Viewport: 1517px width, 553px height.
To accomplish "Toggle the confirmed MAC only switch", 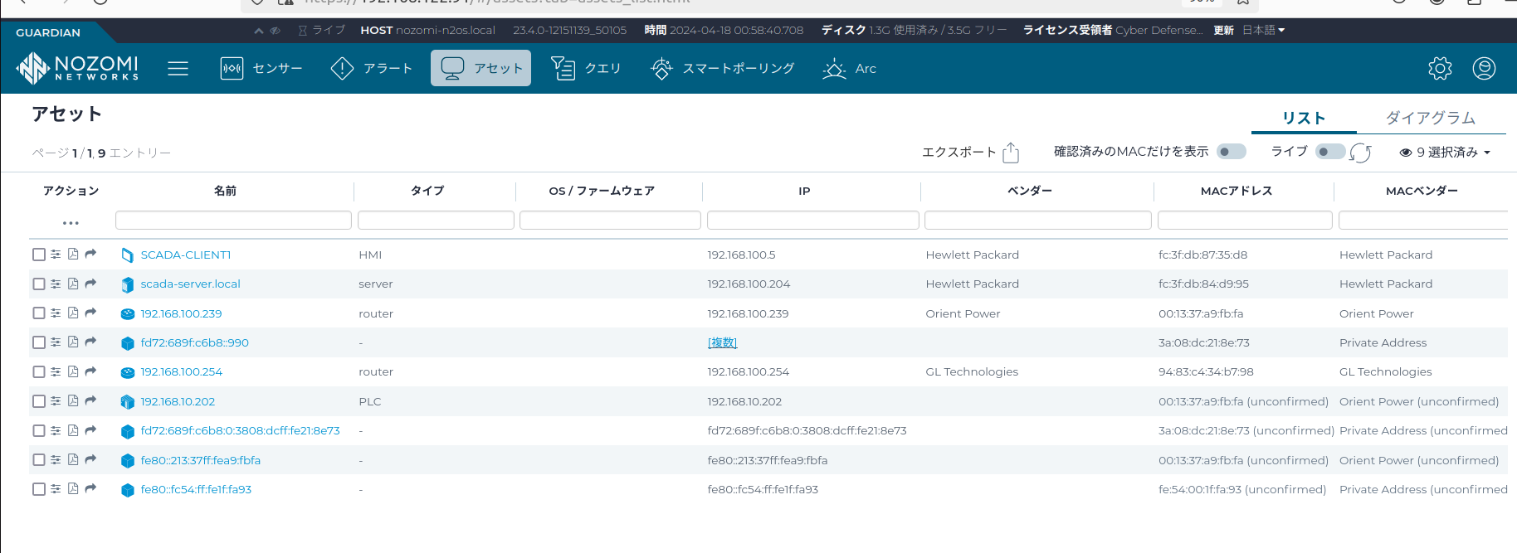I will [1231, 152].
